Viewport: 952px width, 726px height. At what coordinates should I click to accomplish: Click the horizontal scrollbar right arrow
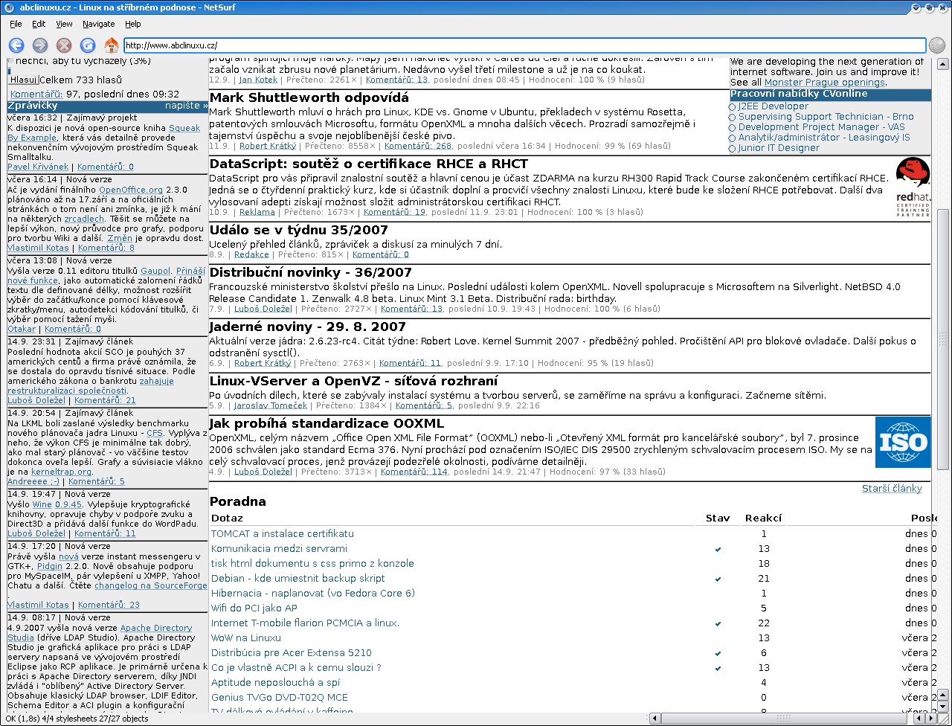point(931,719)
